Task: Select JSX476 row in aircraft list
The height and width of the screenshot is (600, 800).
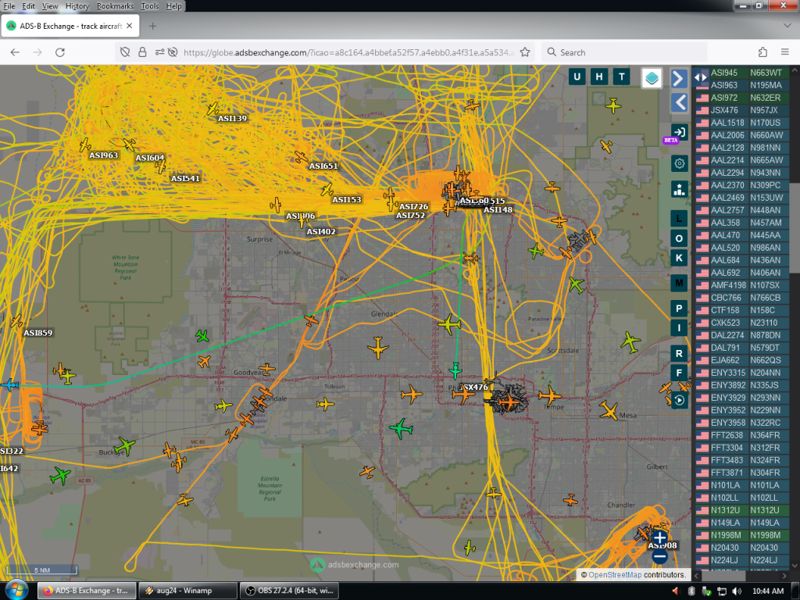Action: coord(742,110)
